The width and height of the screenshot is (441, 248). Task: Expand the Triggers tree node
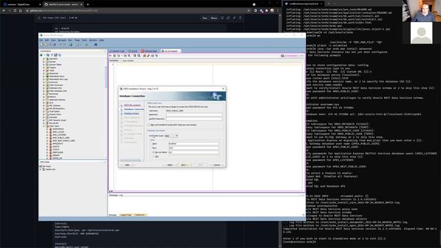tap(44, 68)
